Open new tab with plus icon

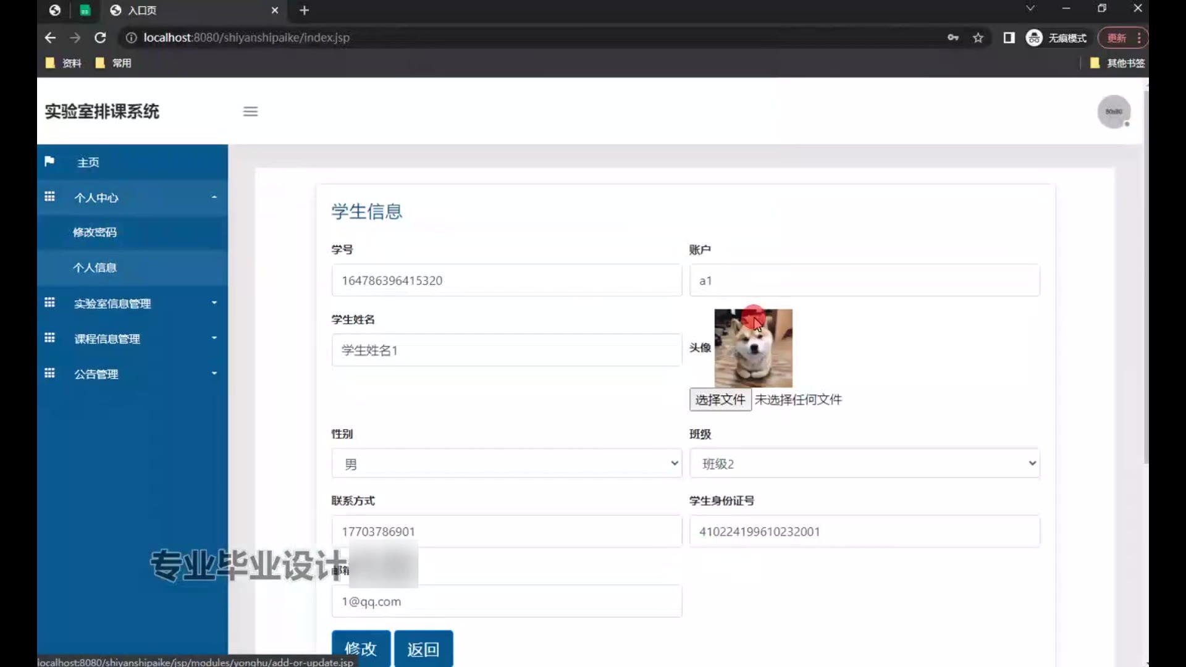pos(304,10)
